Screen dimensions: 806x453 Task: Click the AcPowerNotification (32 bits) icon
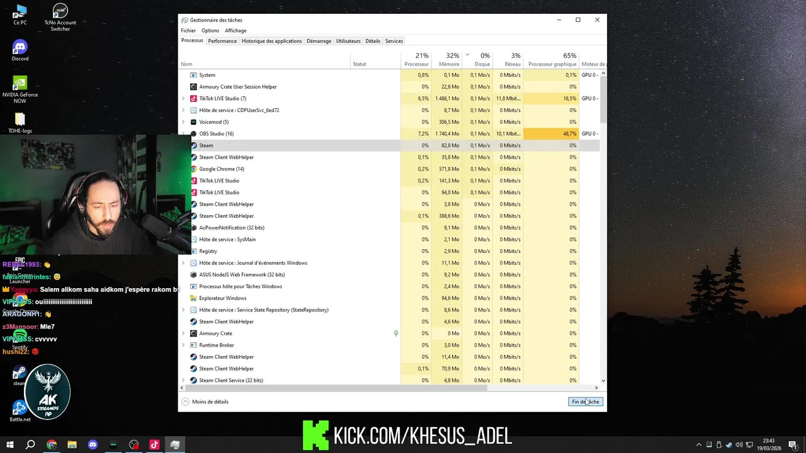[193, 228]
